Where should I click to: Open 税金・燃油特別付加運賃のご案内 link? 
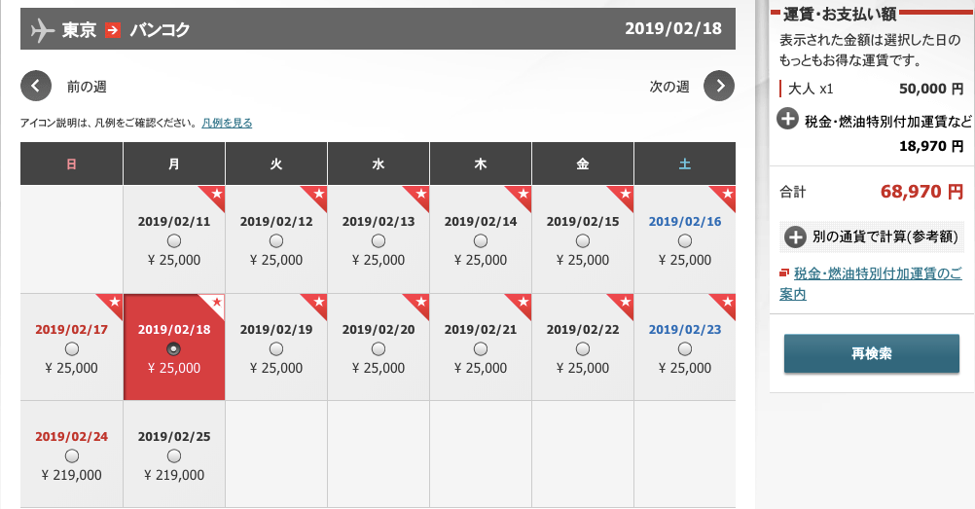871,283
